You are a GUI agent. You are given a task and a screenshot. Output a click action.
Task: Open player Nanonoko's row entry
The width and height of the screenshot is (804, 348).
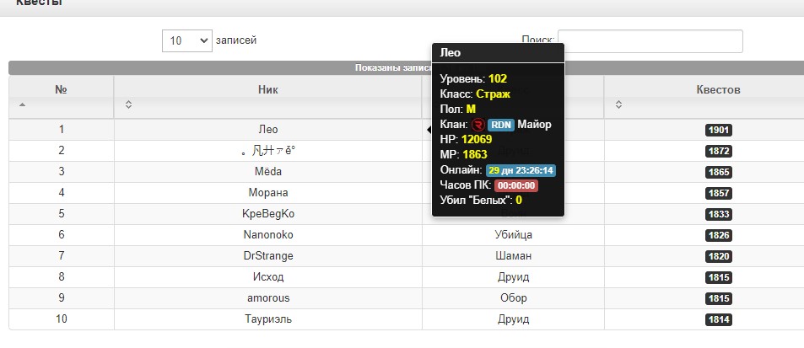[267, 235]
